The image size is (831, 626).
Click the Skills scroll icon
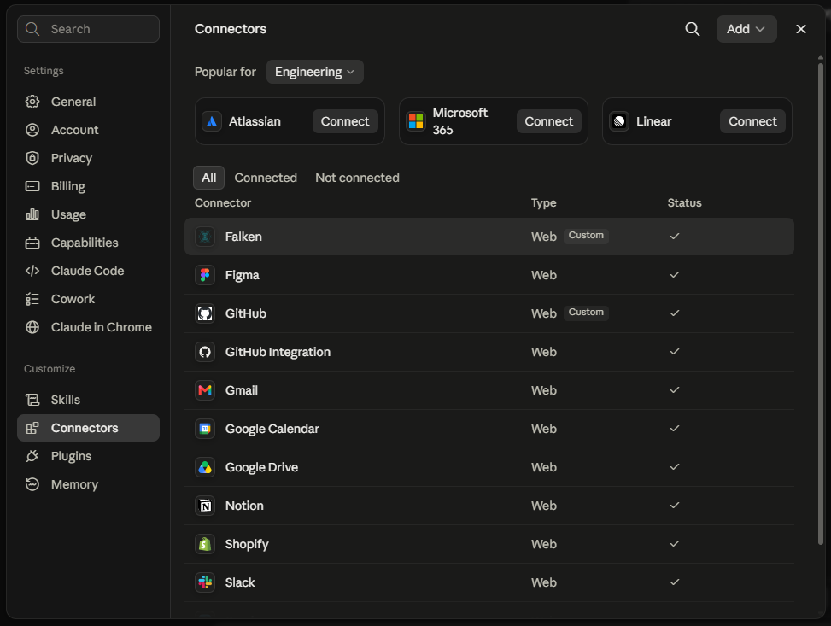pos(32,400)
